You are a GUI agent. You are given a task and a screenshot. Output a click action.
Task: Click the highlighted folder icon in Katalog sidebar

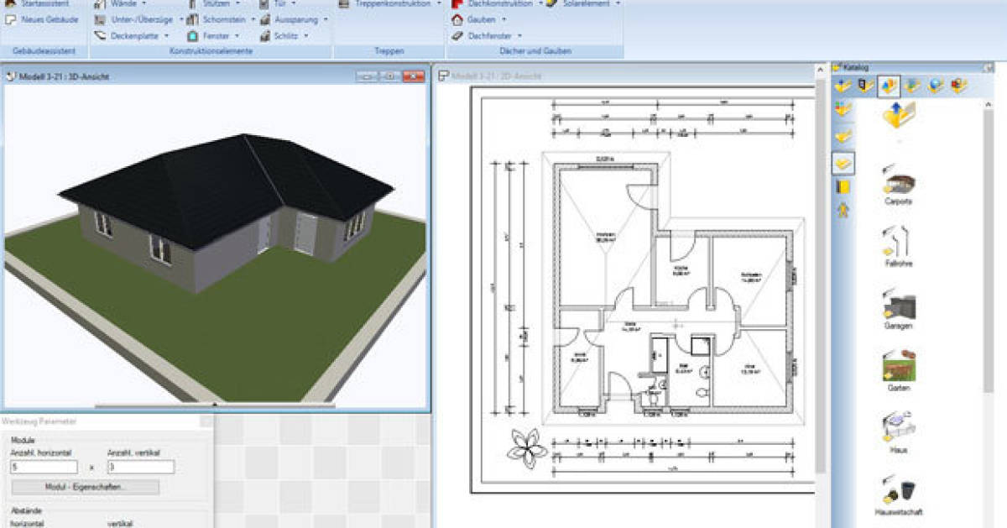click(x=843, y=162)
